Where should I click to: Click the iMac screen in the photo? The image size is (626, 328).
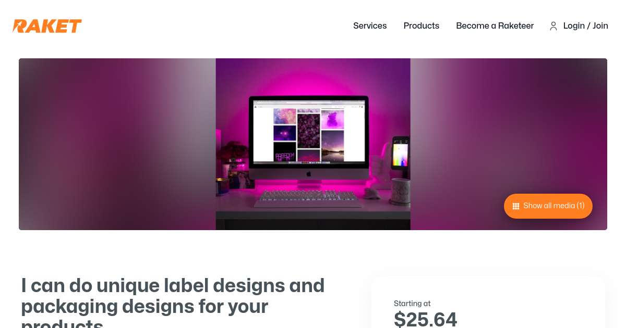tap(309, 132)
